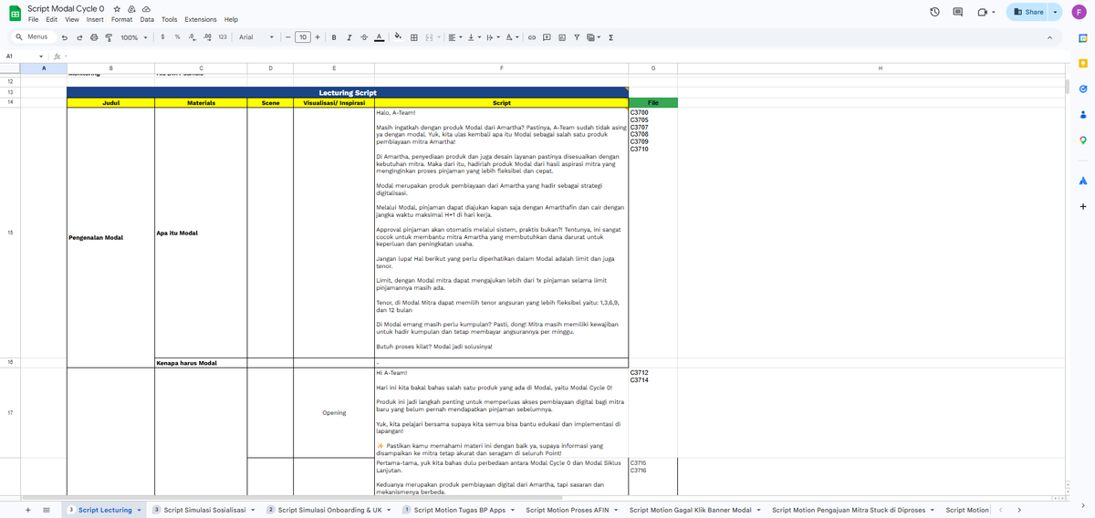Open the Arial font dropdown
The width and height of the screenshot is (1095, 518).
coord(256,37)
